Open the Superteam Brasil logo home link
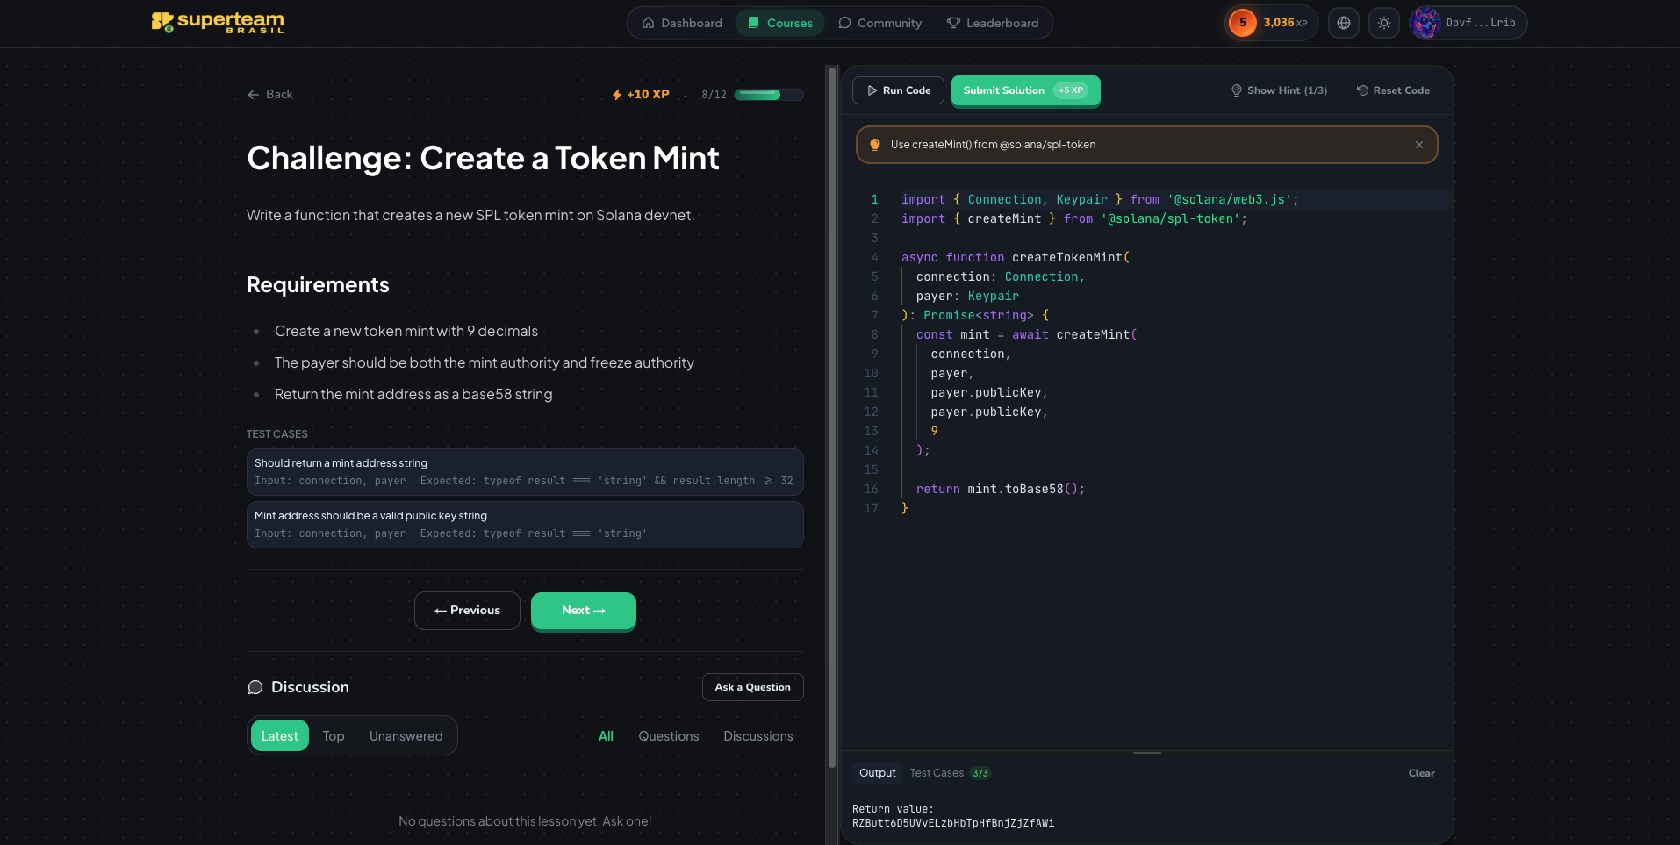This screenshot has height=845, width=1680. (x=218, y=23)
